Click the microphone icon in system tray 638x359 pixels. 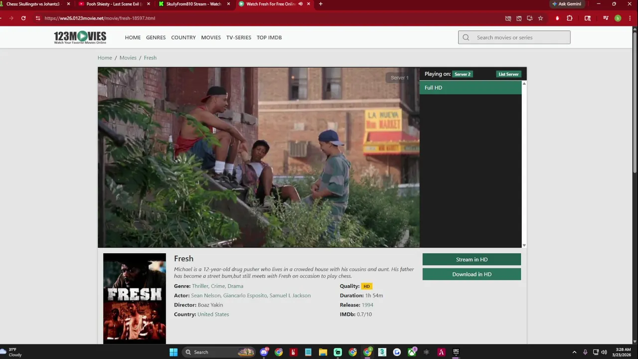pyautogui.click(x=585, y=352)
